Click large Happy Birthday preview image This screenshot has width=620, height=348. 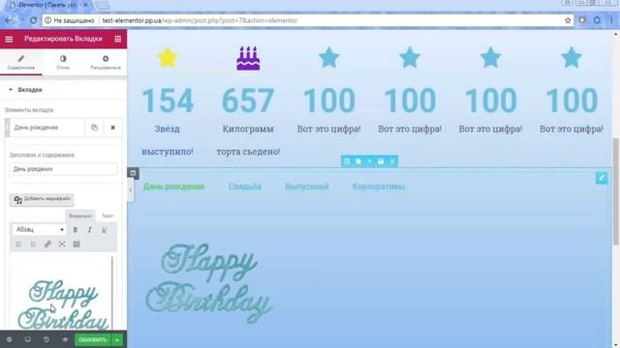point(209,283)
